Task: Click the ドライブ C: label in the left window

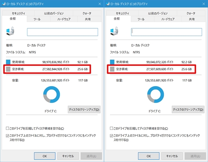Action: coord(51,111)
